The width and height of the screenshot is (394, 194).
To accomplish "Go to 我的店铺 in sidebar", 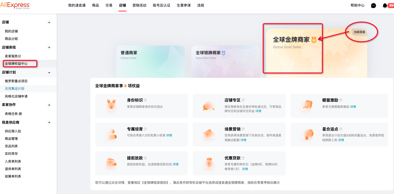I will [11, 31].
